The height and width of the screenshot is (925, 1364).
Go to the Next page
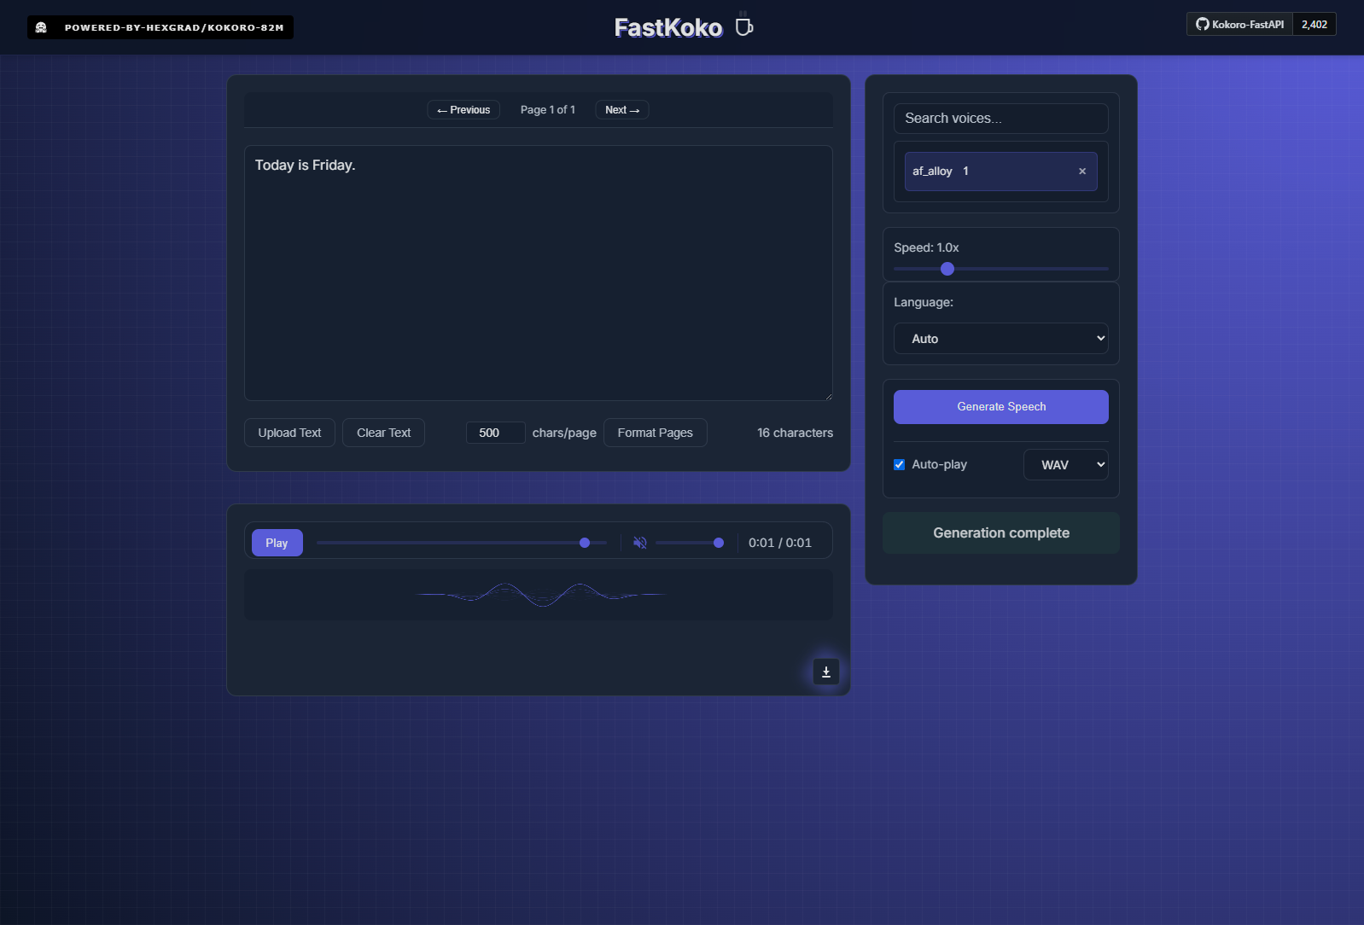tap(622, 110)
